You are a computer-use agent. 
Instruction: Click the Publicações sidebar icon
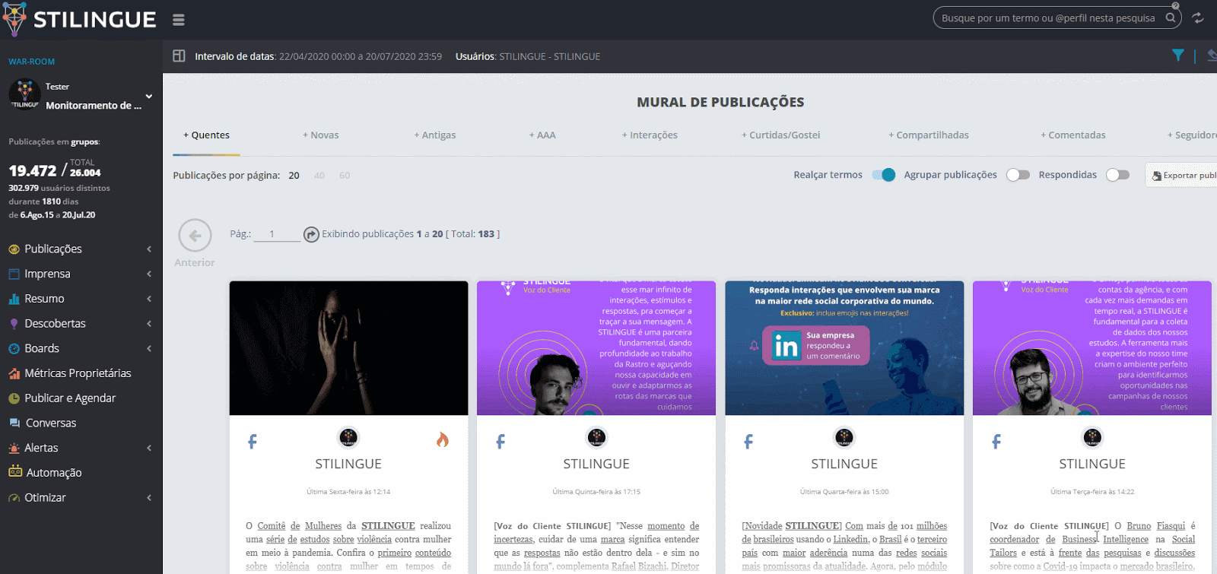pyautogui.click(x=14, y=249)
